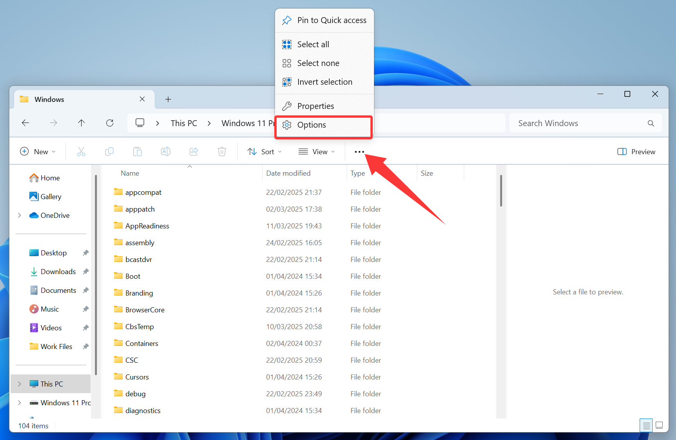Click the PC monitor icon in address bar
The height and width of the screenshot is (440, 676).
pos(140,123)
